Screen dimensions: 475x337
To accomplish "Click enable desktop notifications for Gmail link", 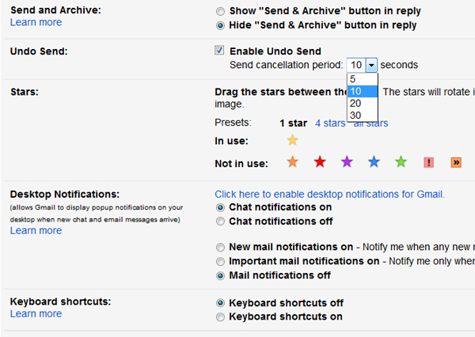I will point(329,194).
